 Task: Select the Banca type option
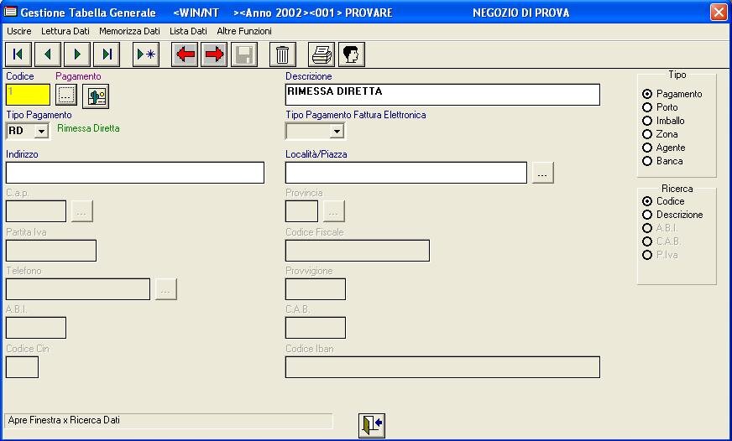(x=647, y=161)
